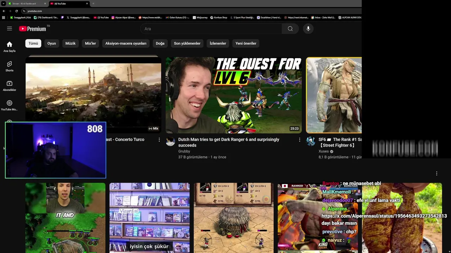Screen dimensions: 451x253
Task: Select the Tümü filter chip
Action: pos(33,43)
